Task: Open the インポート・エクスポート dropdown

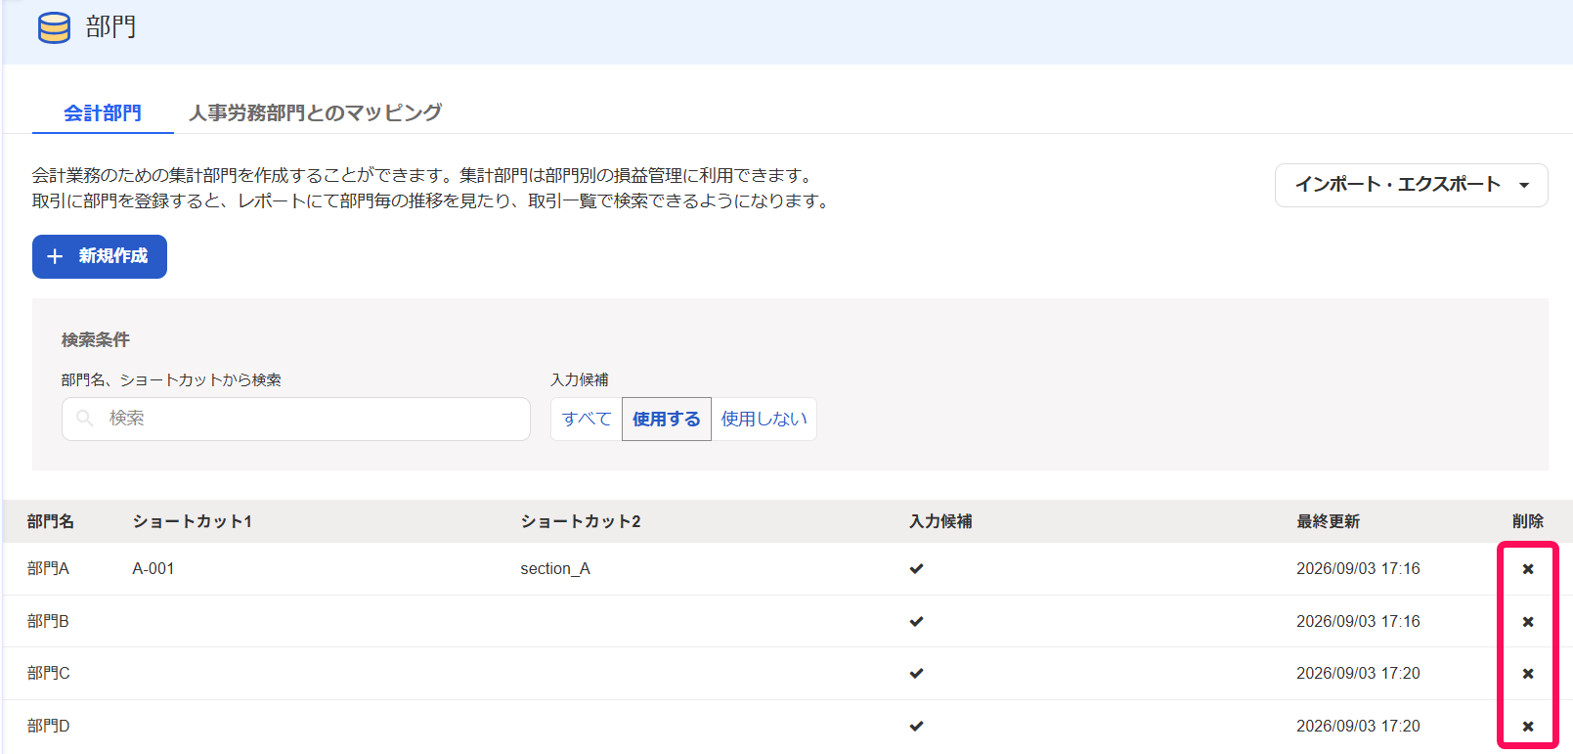Action: point(1411,185)
